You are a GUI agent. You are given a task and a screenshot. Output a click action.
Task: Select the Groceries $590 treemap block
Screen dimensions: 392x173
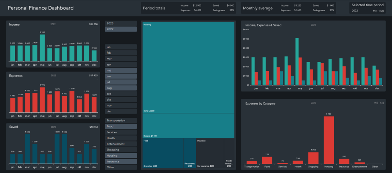[x=163, y=154]
